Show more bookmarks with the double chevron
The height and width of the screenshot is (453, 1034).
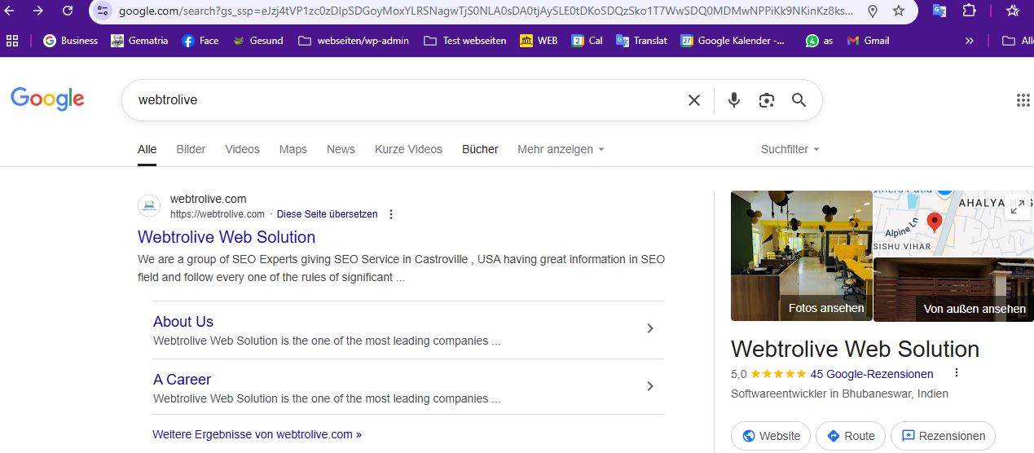pos(969,41)
